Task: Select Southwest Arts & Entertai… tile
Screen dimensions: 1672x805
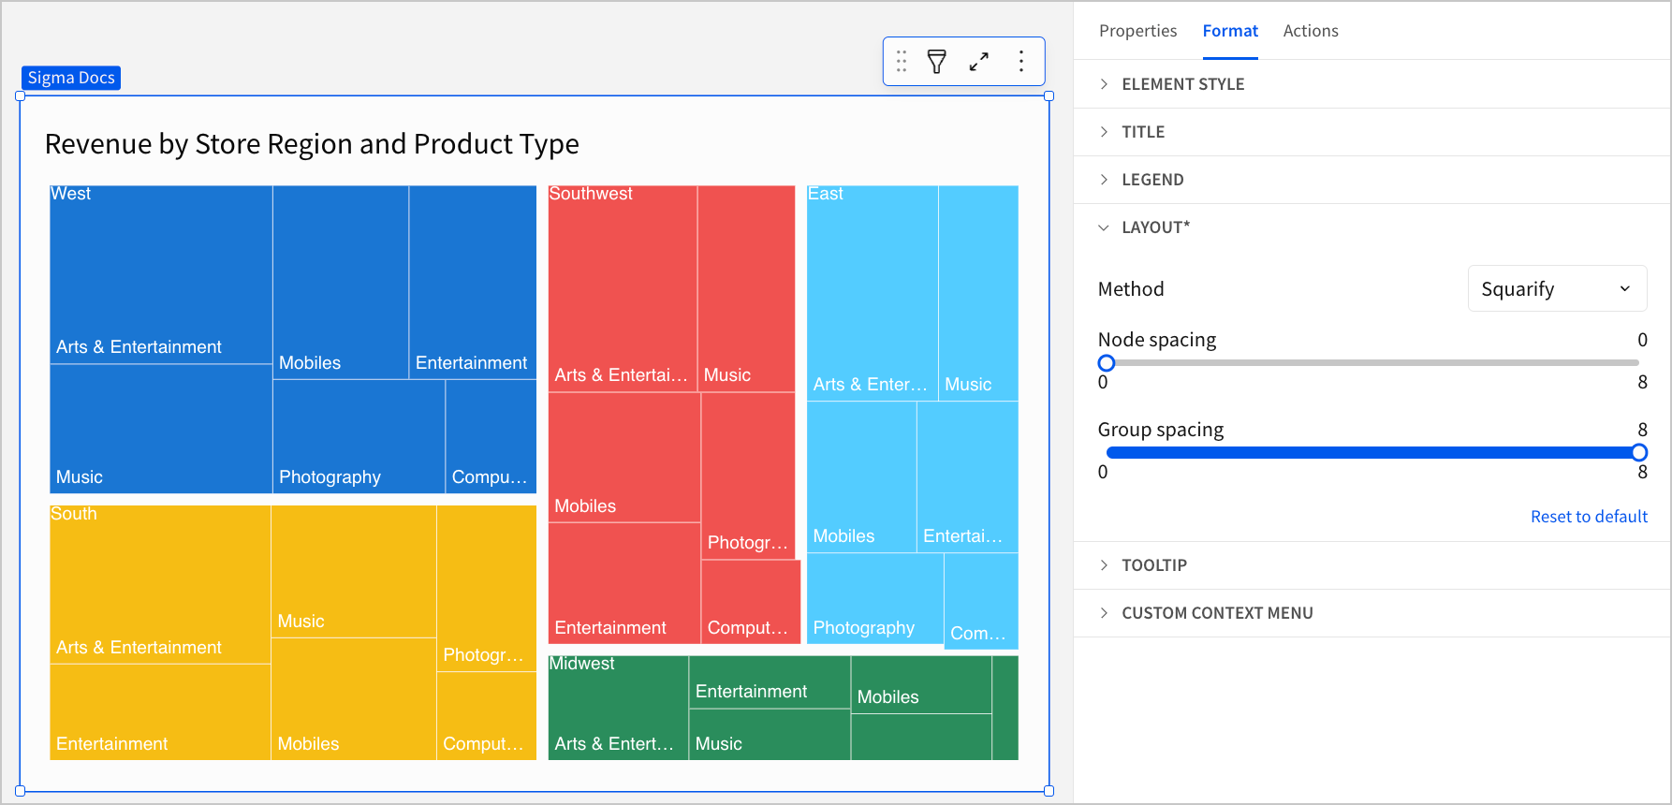Action: click(x=623, y=288)
